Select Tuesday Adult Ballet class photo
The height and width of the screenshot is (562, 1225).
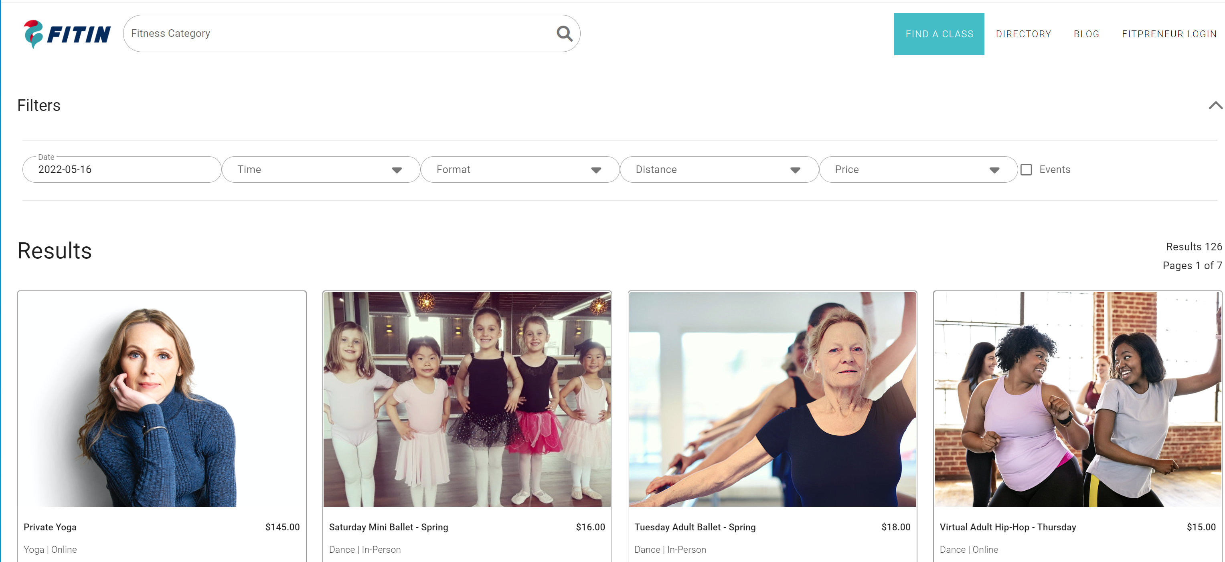[x=772, y=399]
